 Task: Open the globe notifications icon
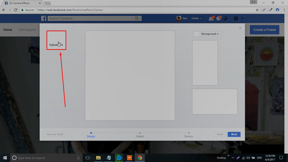click(225, 18)
